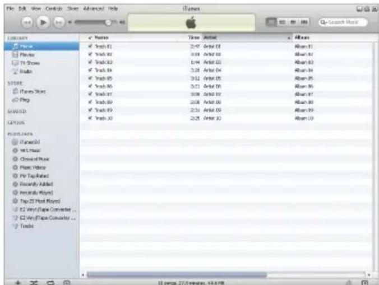This screenshot has width=379, height=285.
Task: Click the Recently Added gear icon
Action: [x=15, y=184]
